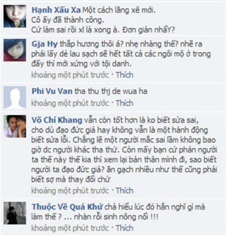Visit the Gja Hy profile link
This screenshot has height=235, width=228.
[x=45, y=44]
